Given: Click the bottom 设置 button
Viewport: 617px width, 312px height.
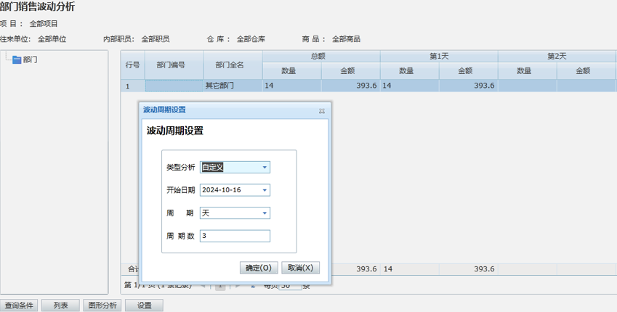Looking at the screenshot, I should pyautogui.click(x=145, y=305).
